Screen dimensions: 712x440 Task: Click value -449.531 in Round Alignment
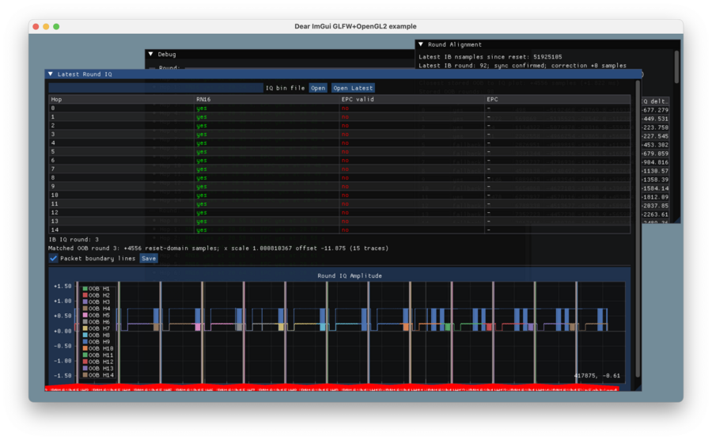pyautogui.click(x=655, y=119)
